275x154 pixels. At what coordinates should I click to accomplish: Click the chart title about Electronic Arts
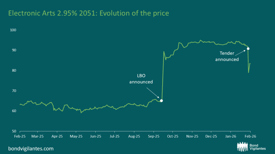point(89,13)
